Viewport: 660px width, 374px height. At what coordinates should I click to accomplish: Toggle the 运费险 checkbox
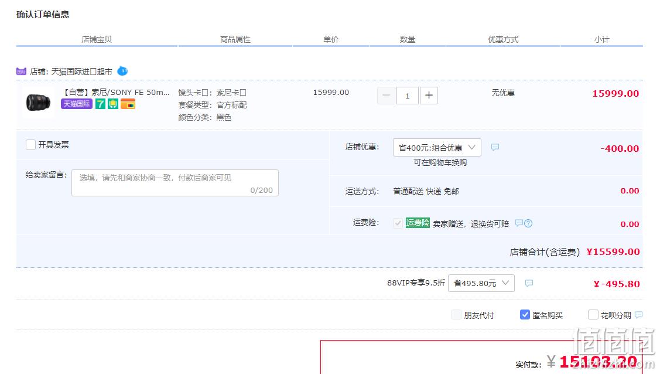(398, 223)
